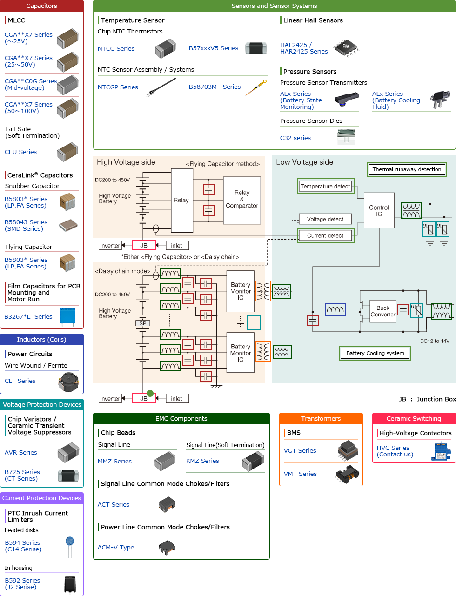Screen dimensions: 456x596
Task: Follow the NTCGP Series link
Action: pyautogui.click(x=117, y=87)
